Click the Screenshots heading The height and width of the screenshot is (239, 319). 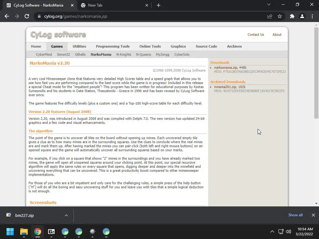43,203
